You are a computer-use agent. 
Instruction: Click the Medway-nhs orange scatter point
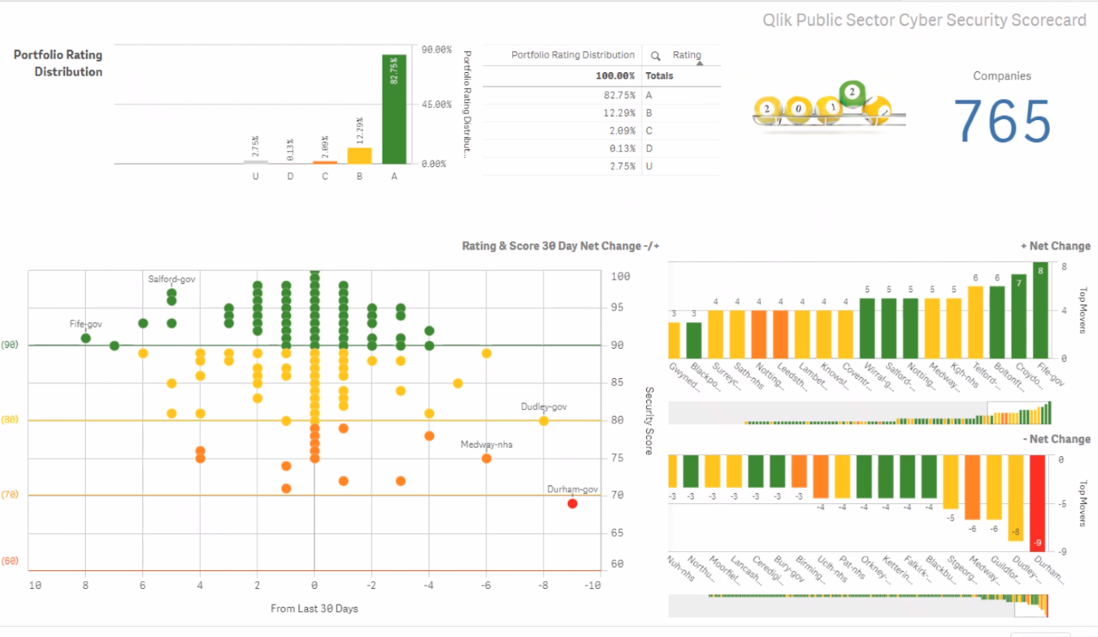(x=486, y=458)
